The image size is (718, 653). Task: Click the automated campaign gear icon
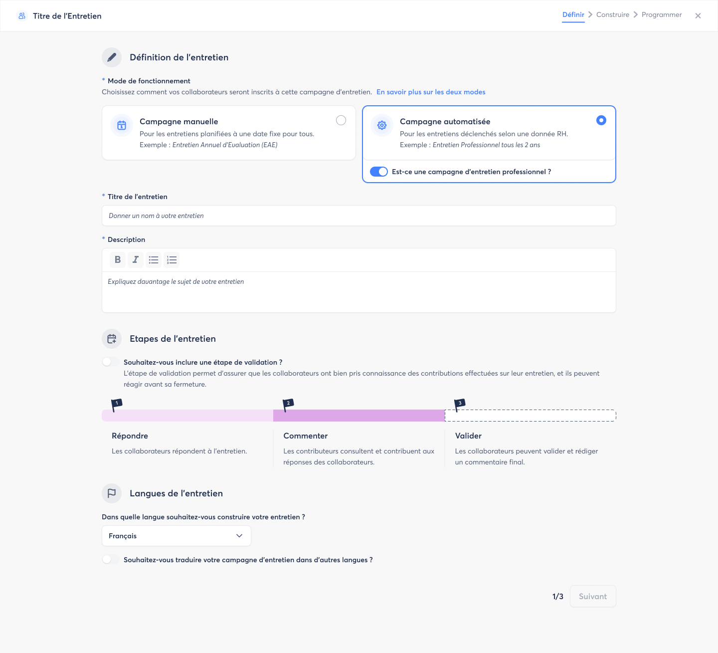pyautogui.click(x=382, y=126)
